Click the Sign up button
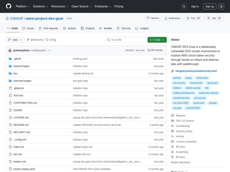230x172 pixels. click(210, 6)
